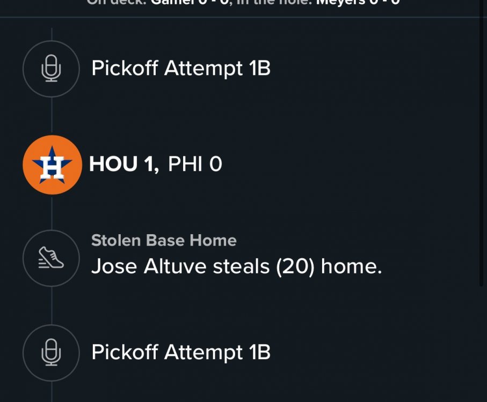Click the microphone icon above the score update
Screen dimensions: 487x402
[x=51, y=69]
